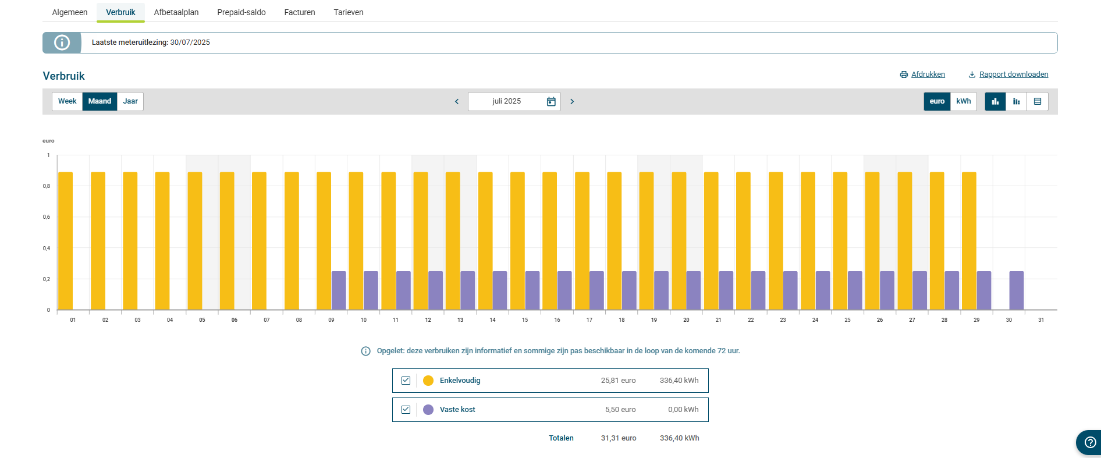This screenshot has height=458, width=1101.
Task: Open the juli 2025 month picker
Action: (x=507, y=101)
